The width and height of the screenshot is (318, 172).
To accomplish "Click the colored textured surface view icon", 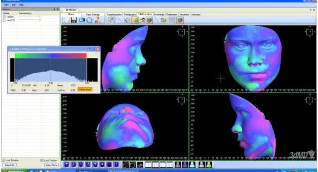I will tap(180, 20).
